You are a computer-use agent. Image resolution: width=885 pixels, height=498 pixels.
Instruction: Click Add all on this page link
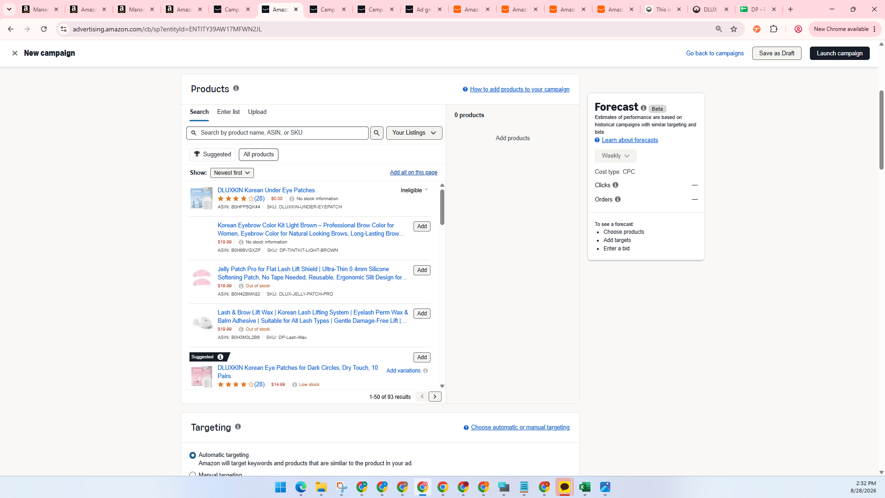pyautogui.click(x=413, y=173)
